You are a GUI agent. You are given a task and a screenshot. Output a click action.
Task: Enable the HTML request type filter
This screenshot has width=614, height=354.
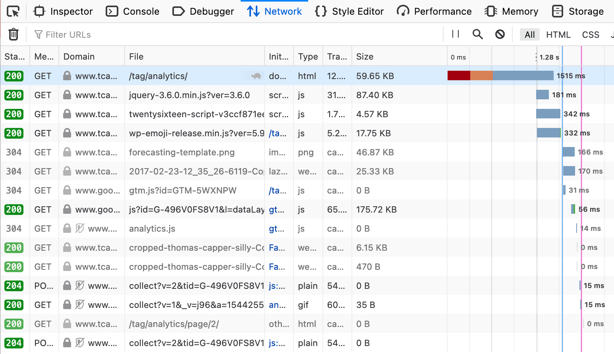click(558, 35)
